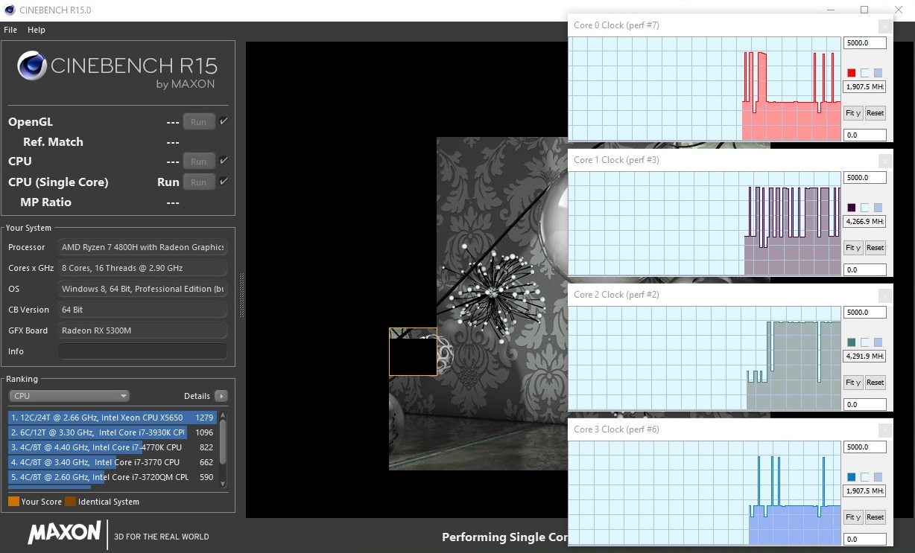Click the Info text field in Your System

(142, 351)
